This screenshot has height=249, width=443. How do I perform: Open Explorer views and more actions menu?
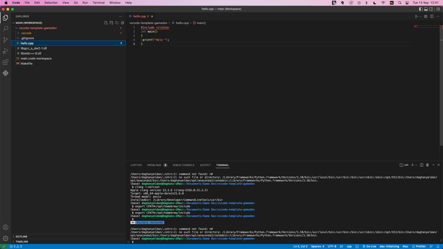click(x=120, y=16)
